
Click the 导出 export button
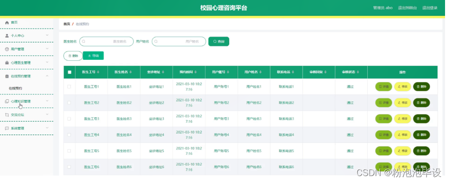(94, 56)
